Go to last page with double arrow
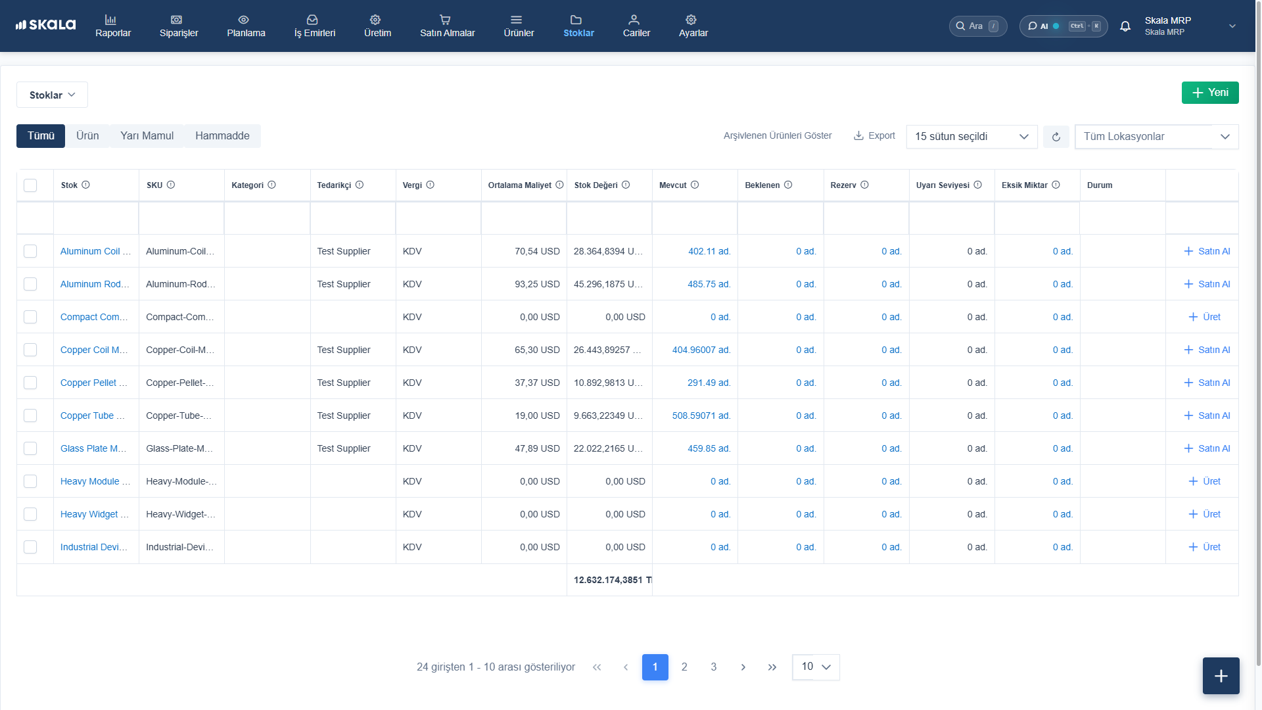Screen dimensions: 1262x710 pyautogui.click(x=772, y=667)
